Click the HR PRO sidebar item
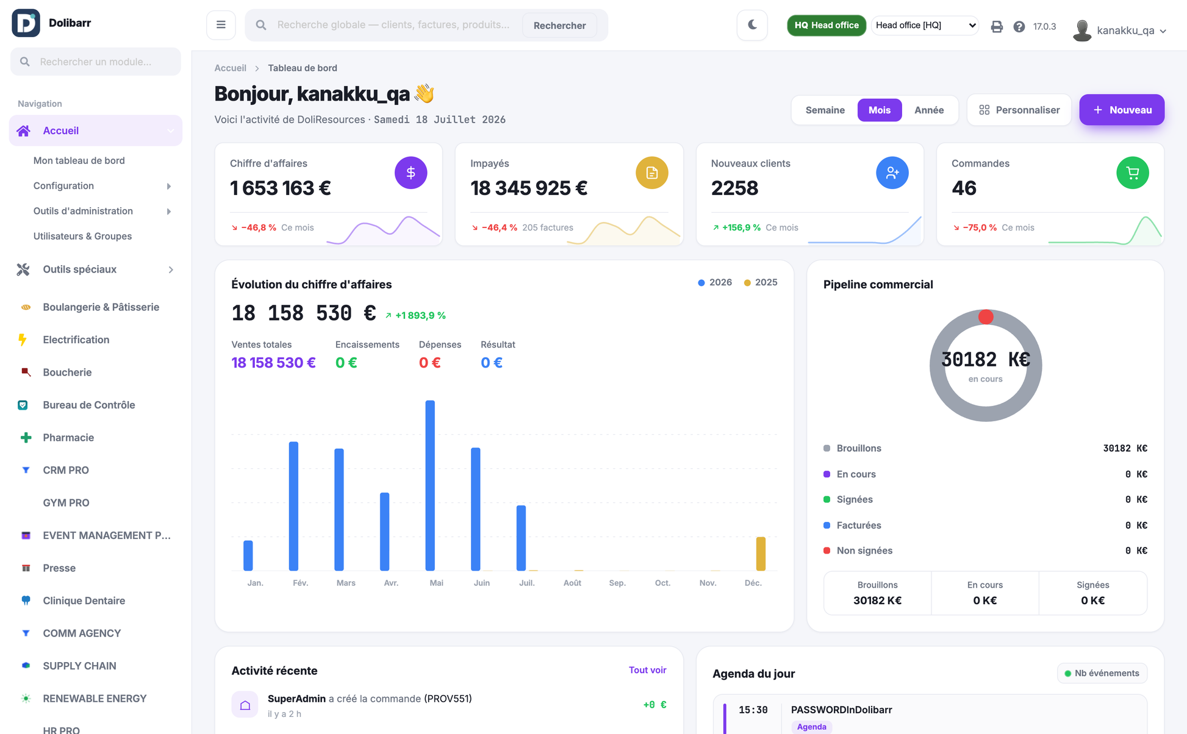Screen dimensions: 1187x734 point(61,729)
